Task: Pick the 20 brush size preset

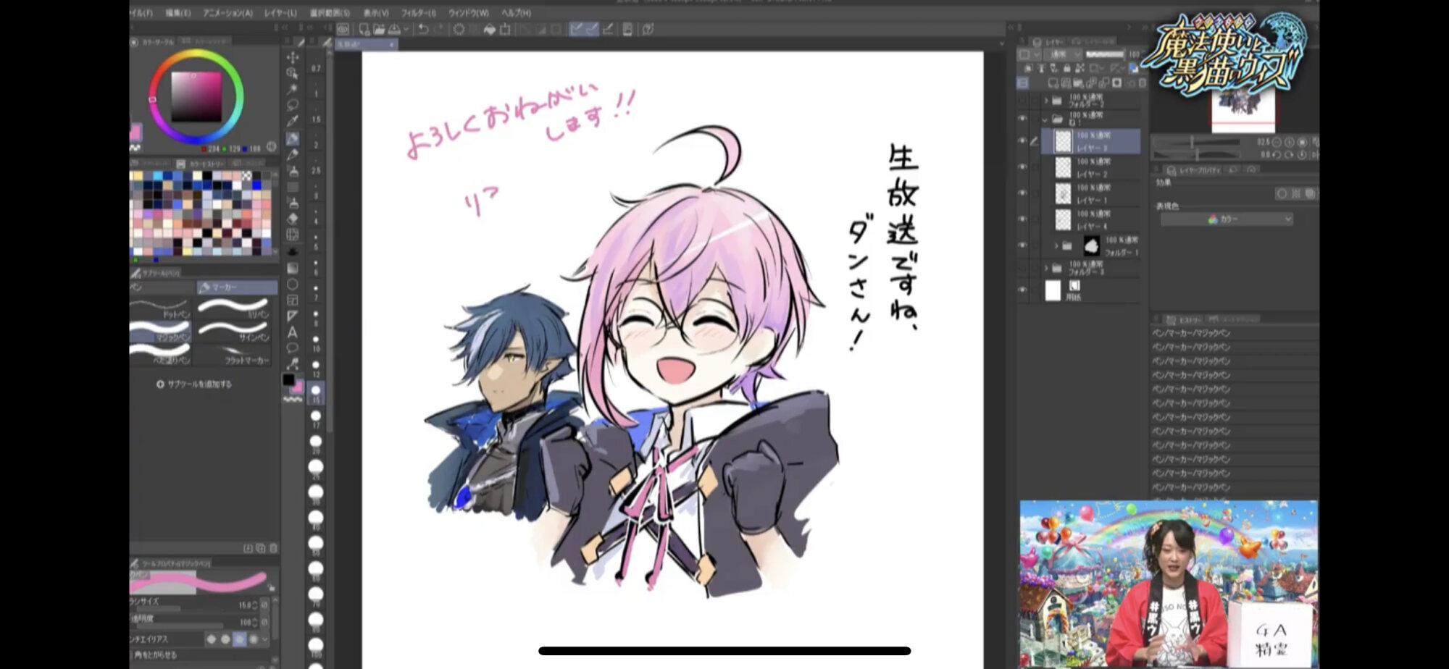Action: click(316, 443)
